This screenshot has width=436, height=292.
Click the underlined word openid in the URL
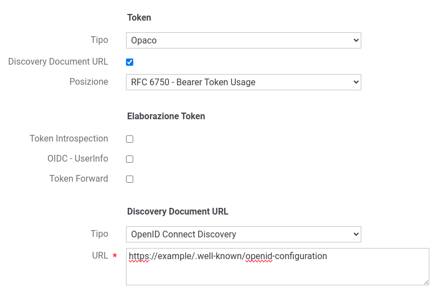(x=259, y=256)
